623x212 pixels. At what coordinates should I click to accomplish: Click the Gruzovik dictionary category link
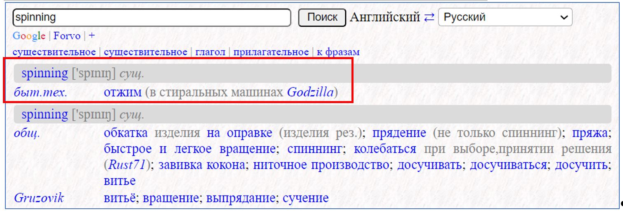tap(39, 198)
